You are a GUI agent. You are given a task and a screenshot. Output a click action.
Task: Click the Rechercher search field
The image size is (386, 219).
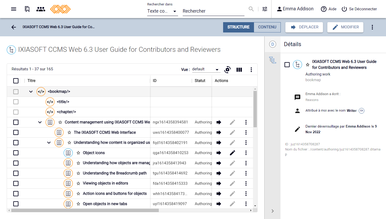[x=213, y=11]
